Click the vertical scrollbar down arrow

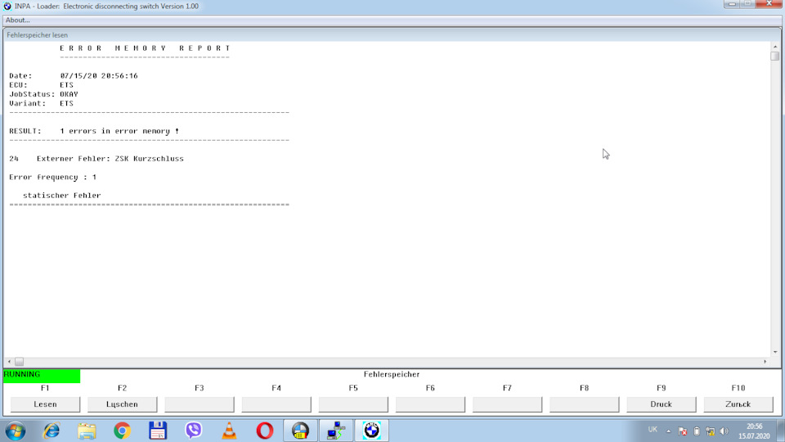click(x=775, y=352)
